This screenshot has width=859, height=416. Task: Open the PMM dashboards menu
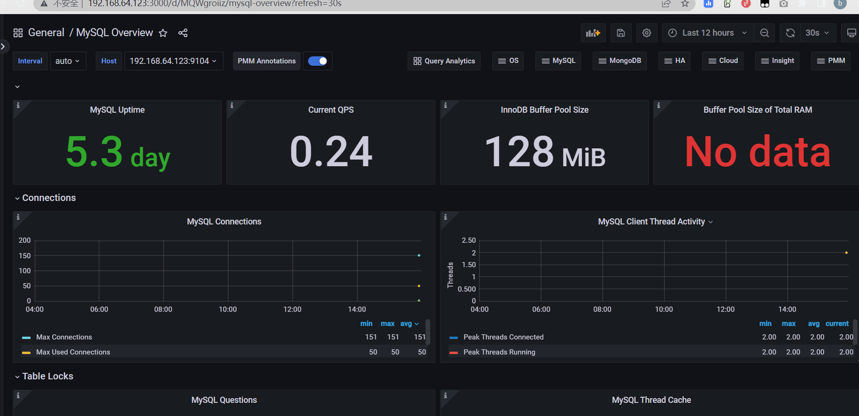coord(831,61)
